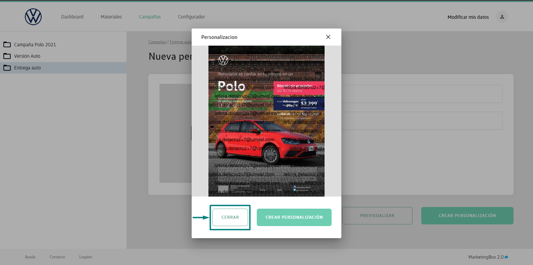Close the Personalizacion dialog with the X
Screen dimensions: 533x265
328,37
